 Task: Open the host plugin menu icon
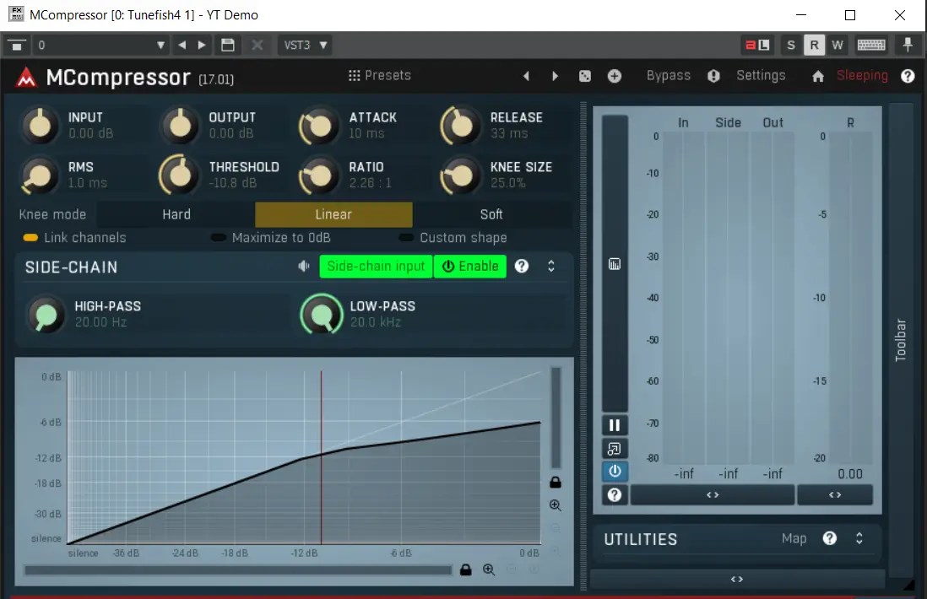(16, 45)
